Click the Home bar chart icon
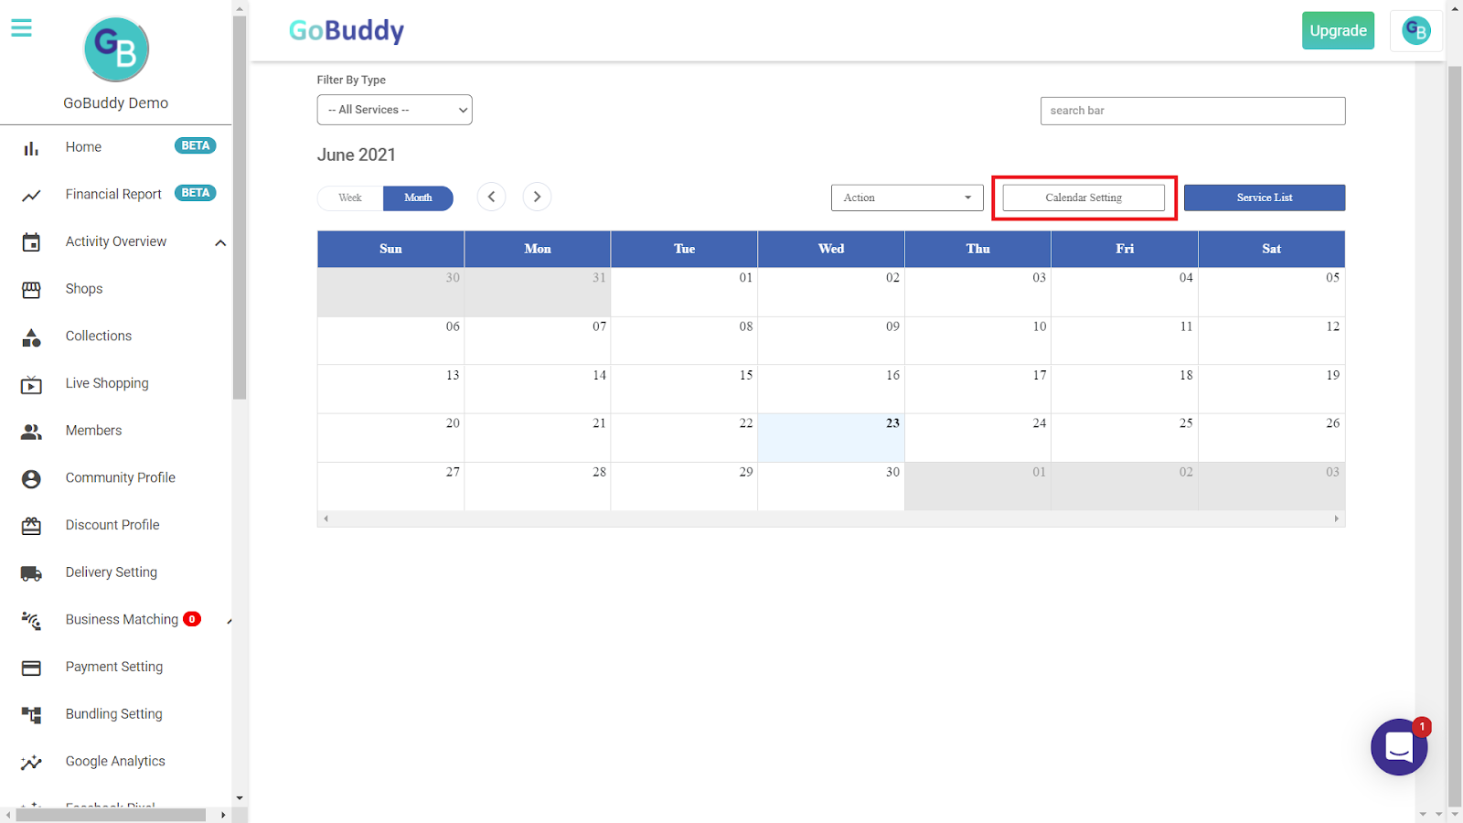This screenshot has height=823, width=1463. pyautogui.click(x=31, y=147)
